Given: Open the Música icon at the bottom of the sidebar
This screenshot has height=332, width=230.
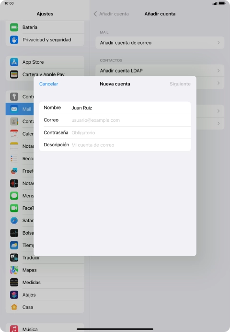Looking at the screenshot, I should click(x=14, y=329).
